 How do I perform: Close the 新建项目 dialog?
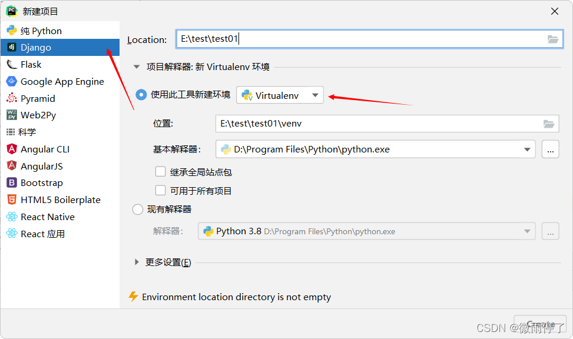(554, 11)
